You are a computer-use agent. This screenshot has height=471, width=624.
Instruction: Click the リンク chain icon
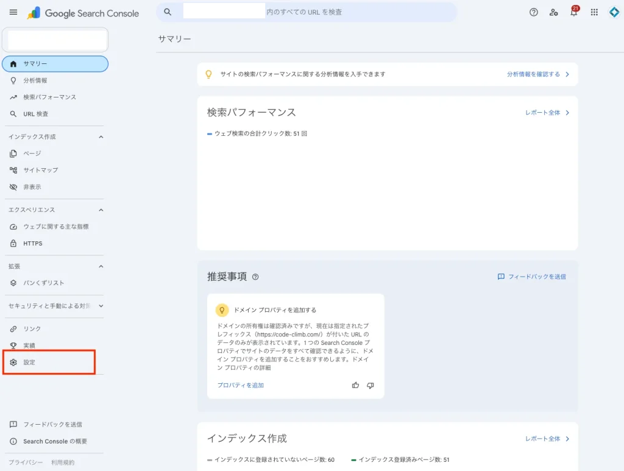(x=13, y=328)
